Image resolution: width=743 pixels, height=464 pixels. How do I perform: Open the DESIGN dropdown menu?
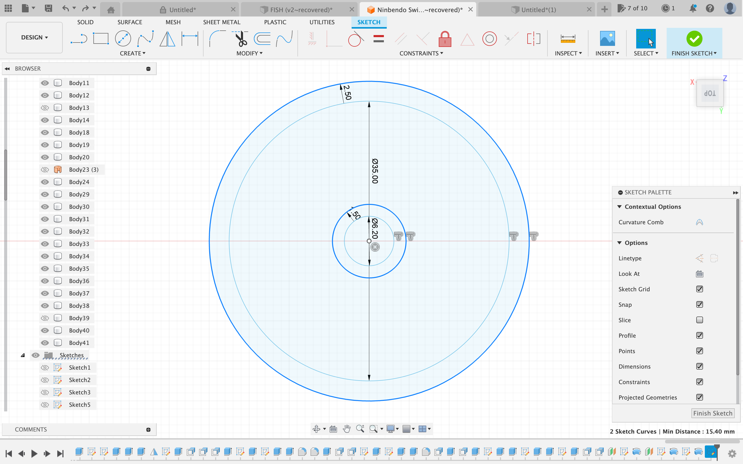(x=34, y=37)
